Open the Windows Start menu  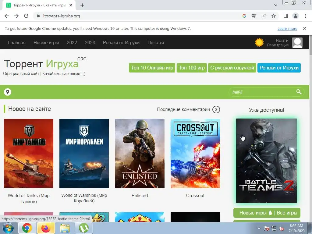point(8,228)
